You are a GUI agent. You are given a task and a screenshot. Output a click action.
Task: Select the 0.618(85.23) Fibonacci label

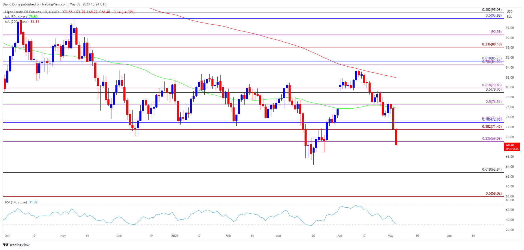[492, 58]
